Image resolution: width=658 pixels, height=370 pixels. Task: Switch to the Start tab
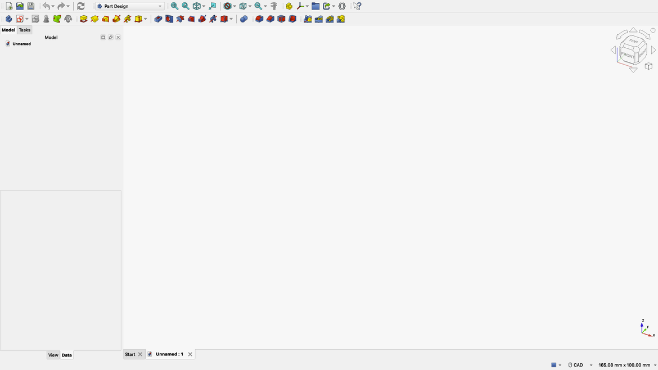(130, 354)
